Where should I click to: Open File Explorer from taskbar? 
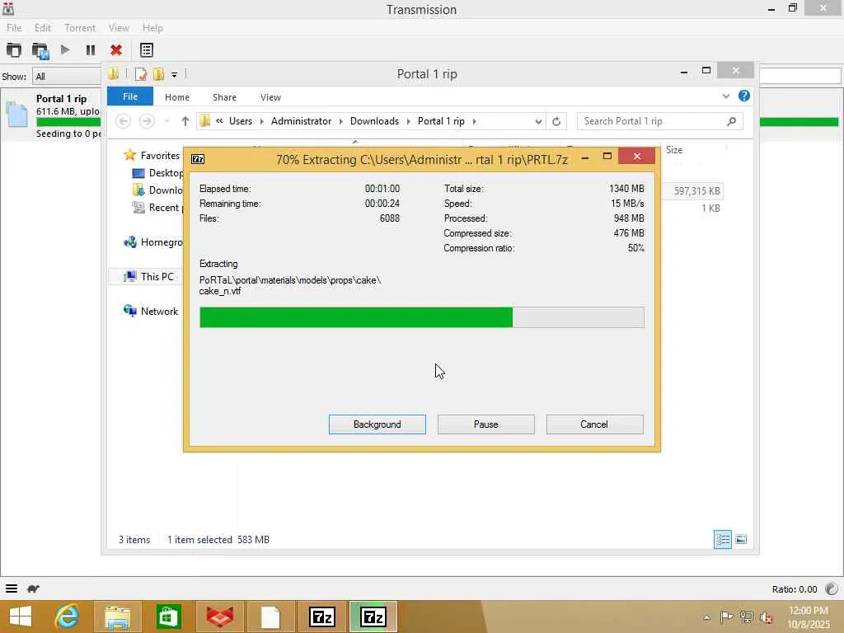click(117, 617)
